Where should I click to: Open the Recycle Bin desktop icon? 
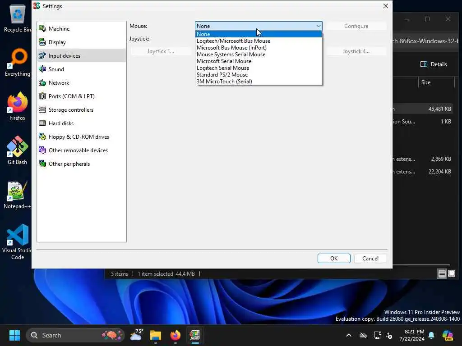(17, 18)
